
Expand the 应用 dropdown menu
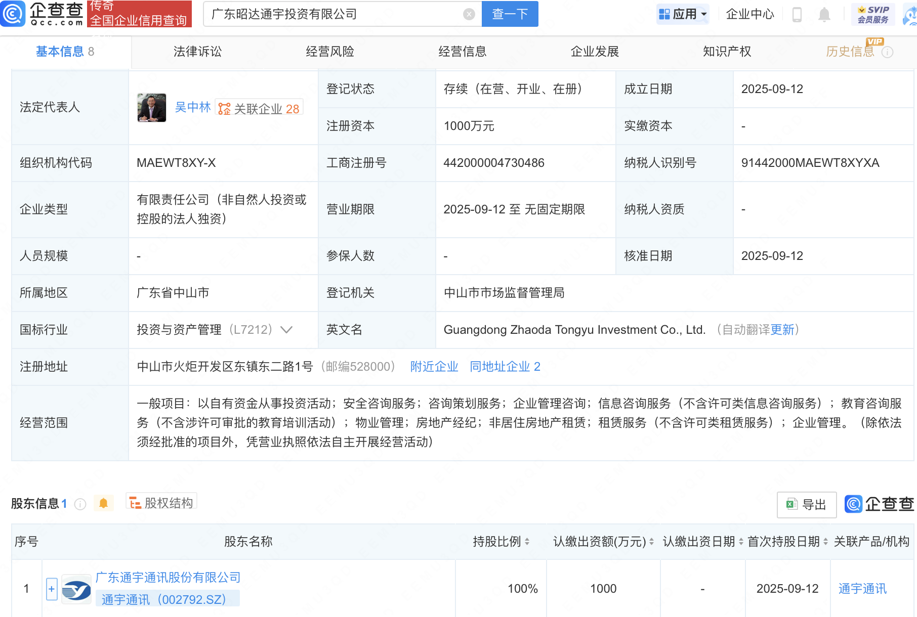tap(683, 14)
